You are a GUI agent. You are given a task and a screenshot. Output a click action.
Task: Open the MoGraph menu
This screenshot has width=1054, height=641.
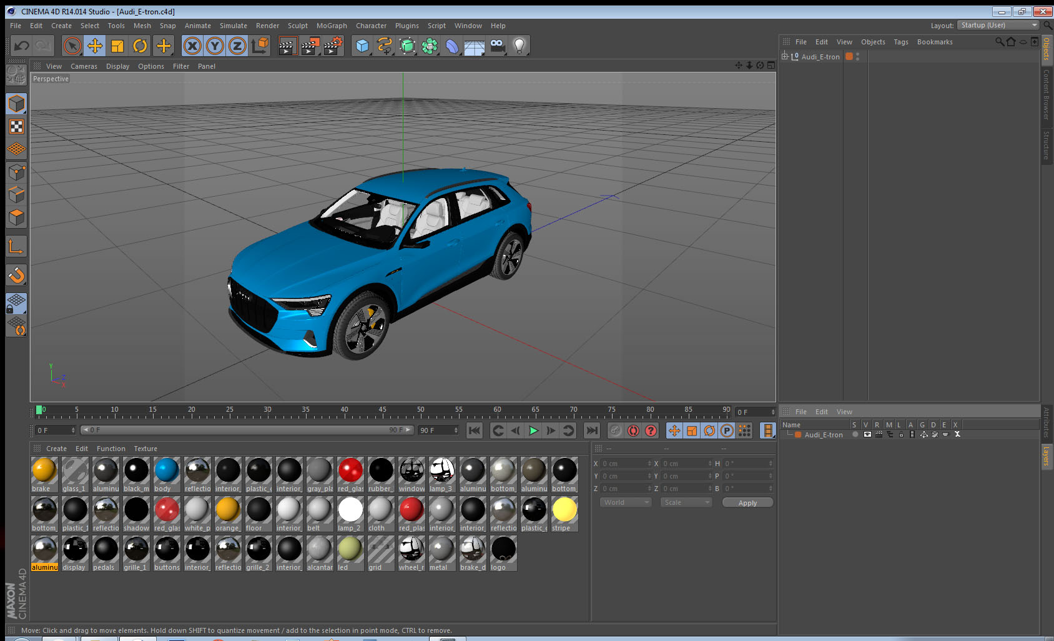coord(332,26)
